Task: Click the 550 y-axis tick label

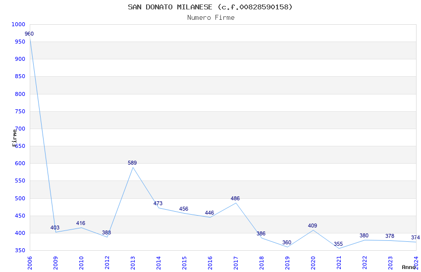Action: 20,181
